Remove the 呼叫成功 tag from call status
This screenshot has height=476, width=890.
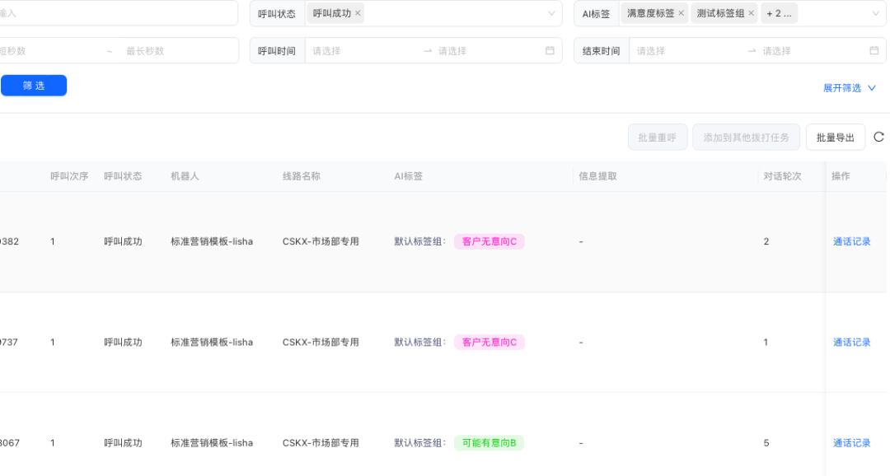(x=358, y=14)
